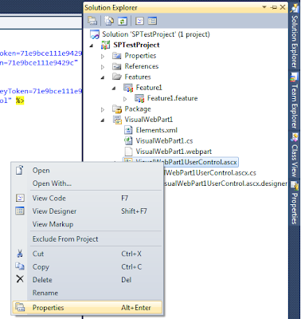Click the View Code toolbar icon

[x=139, y=21]
